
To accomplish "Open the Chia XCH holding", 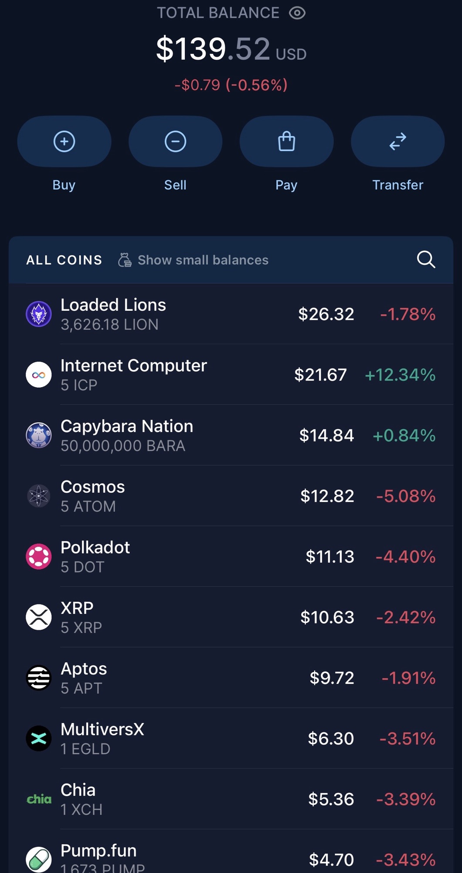I will (x=231, y=799).
